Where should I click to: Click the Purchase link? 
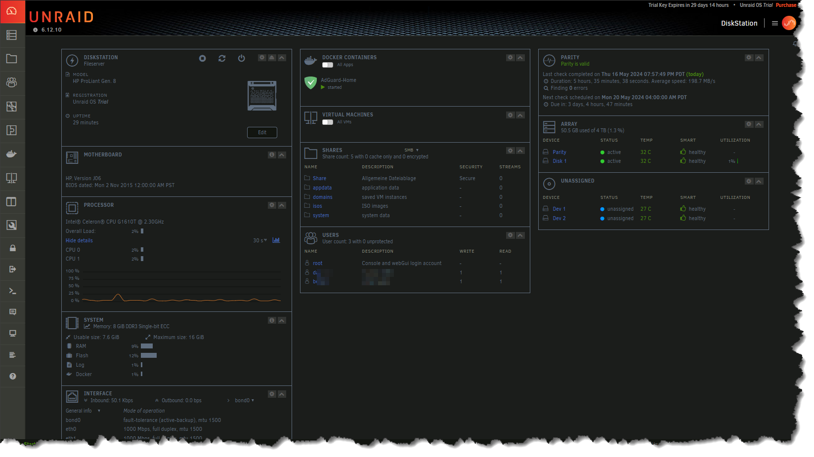click(786, 5)
